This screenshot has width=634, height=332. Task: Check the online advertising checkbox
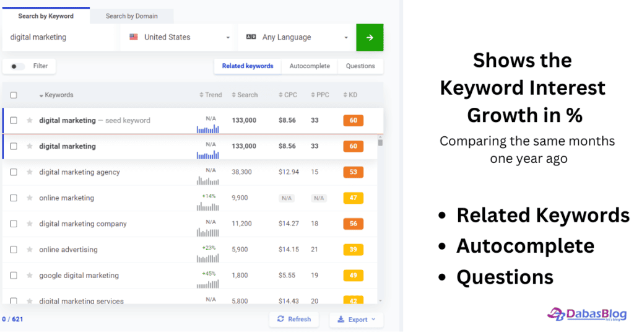(14, 250)
